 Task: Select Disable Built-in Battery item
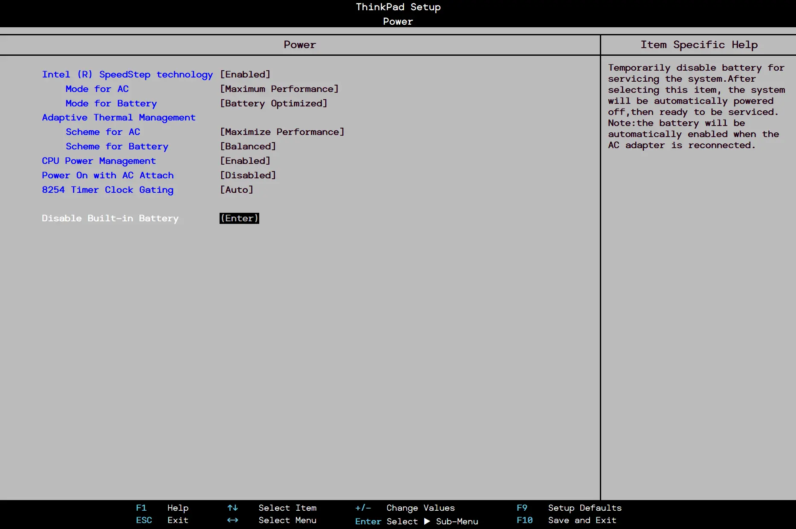tap(110, 218)
